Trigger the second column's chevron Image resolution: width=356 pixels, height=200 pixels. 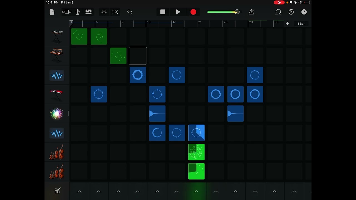click(99, 191)
